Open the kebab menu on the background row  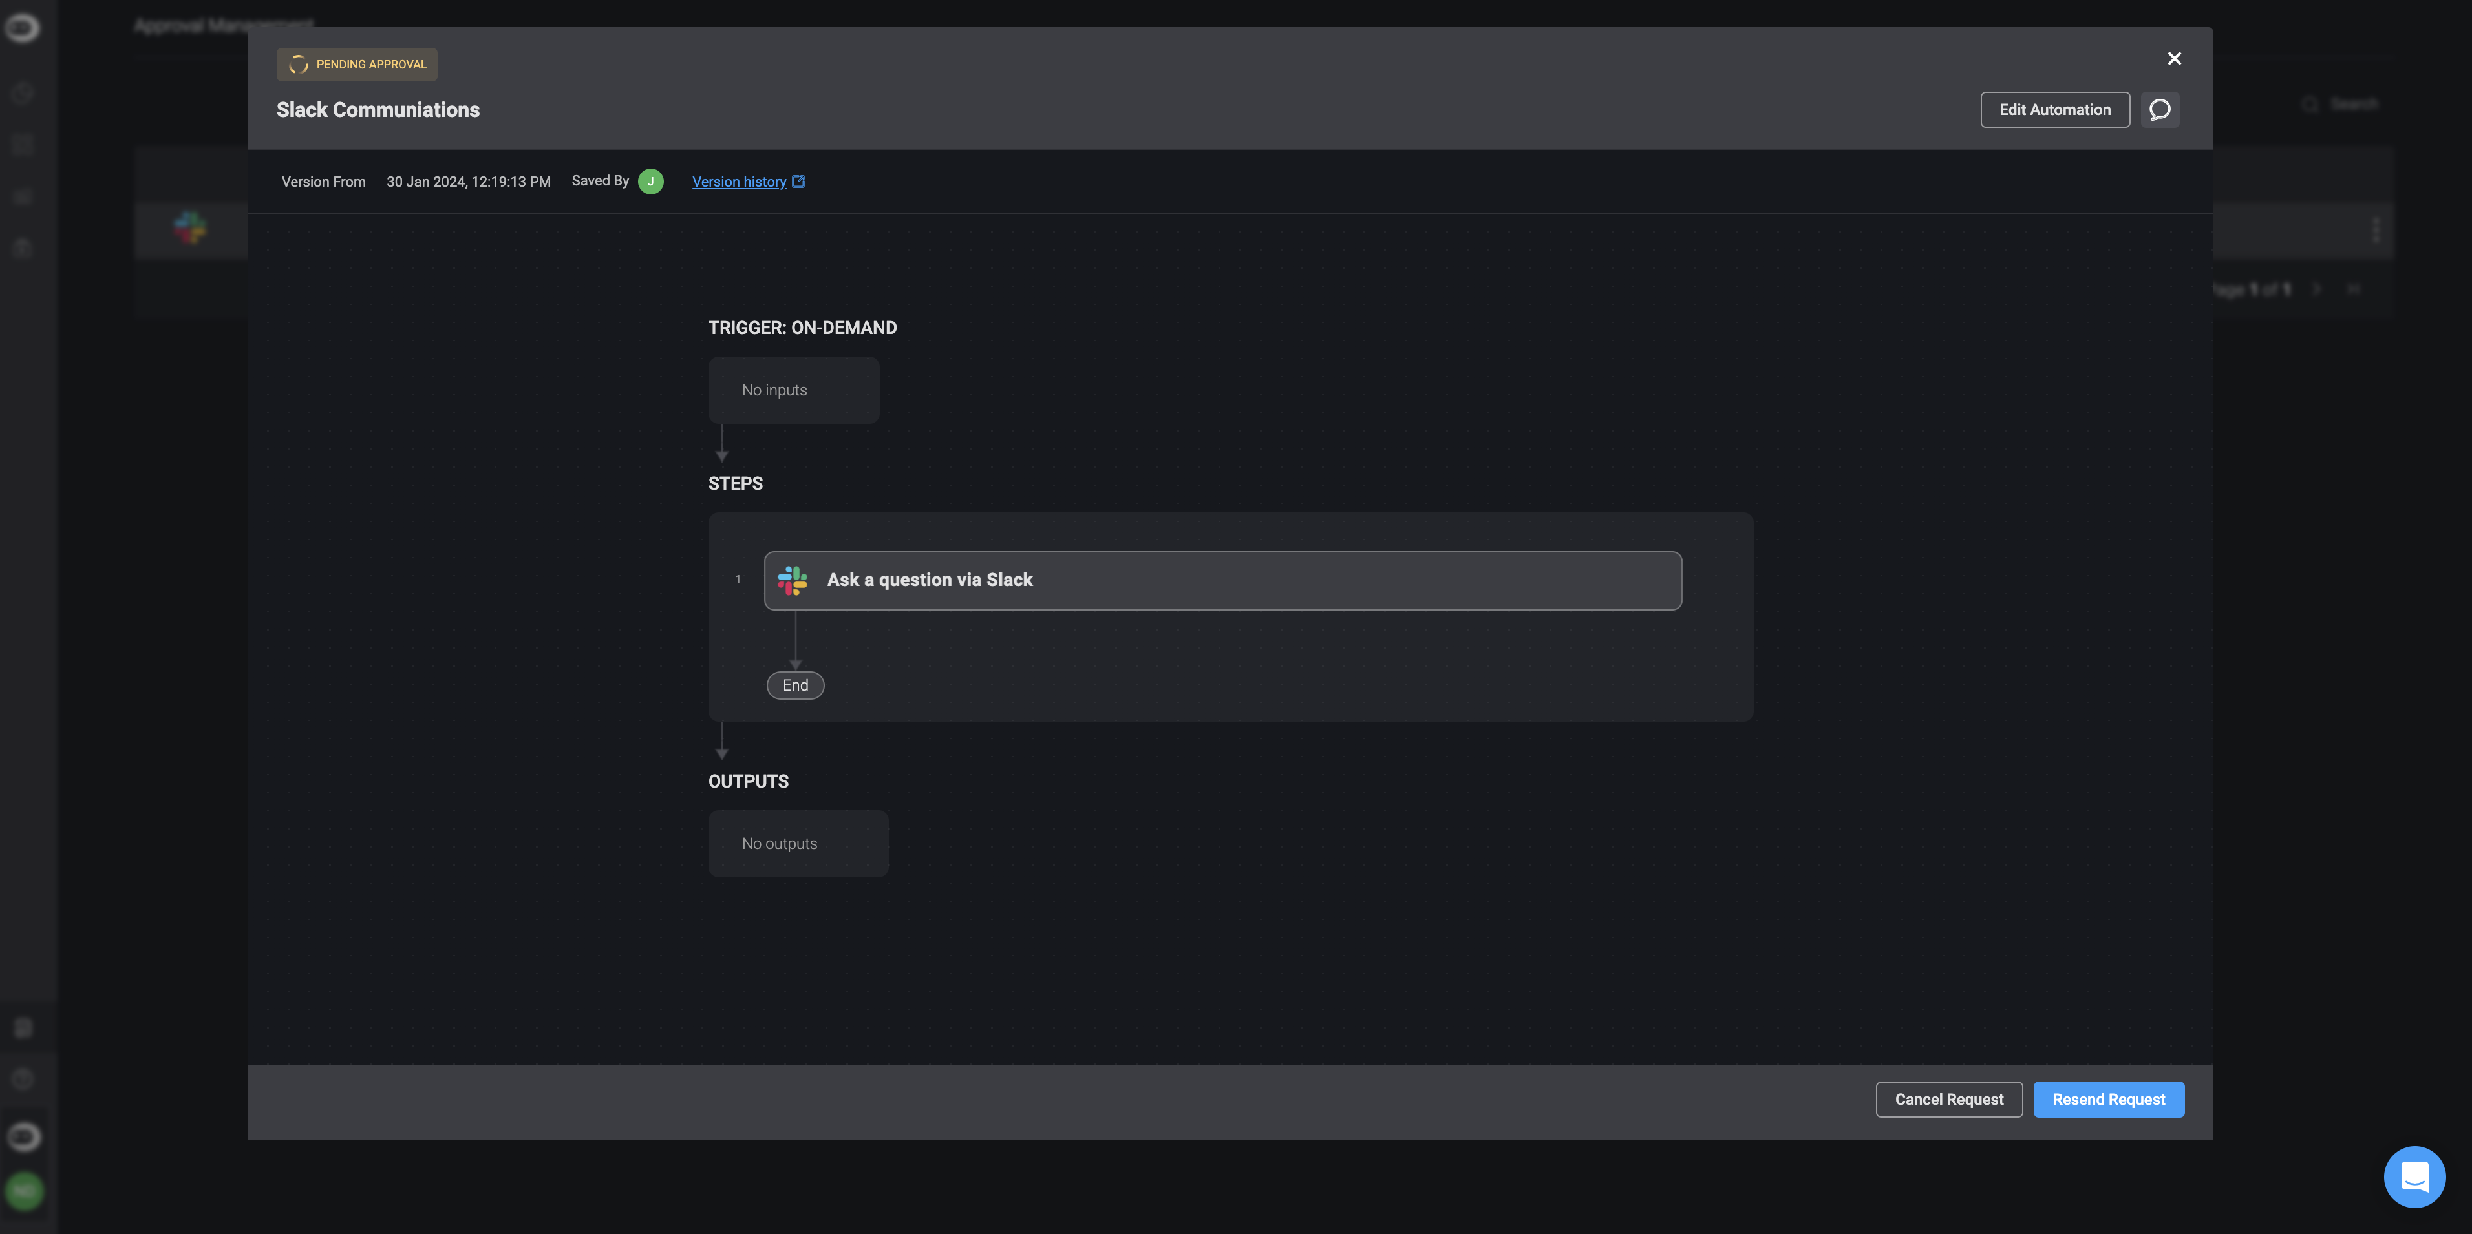[2376, 229]
